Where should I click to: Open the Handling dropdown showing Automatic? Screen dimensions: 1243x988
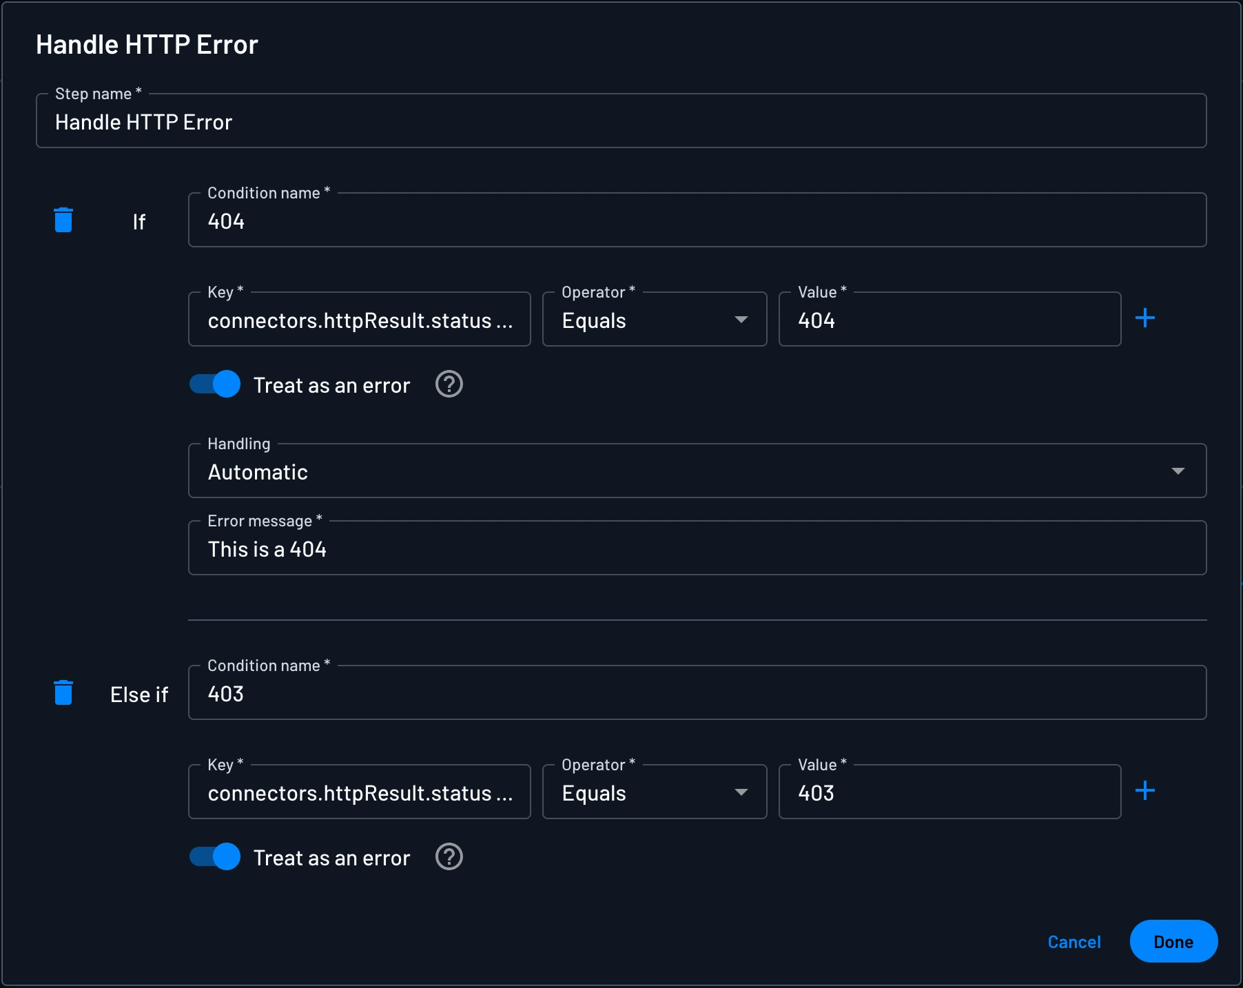697,471
